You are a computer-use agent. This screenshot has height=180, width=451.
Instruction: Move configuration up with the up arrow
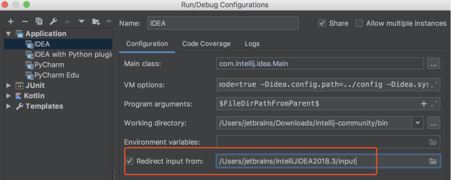coord(67,22)
